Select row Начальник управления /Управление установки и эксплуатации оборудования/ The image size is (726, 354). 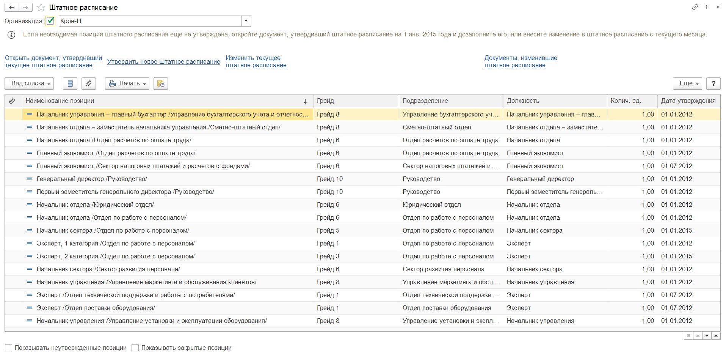click(362, 321)
